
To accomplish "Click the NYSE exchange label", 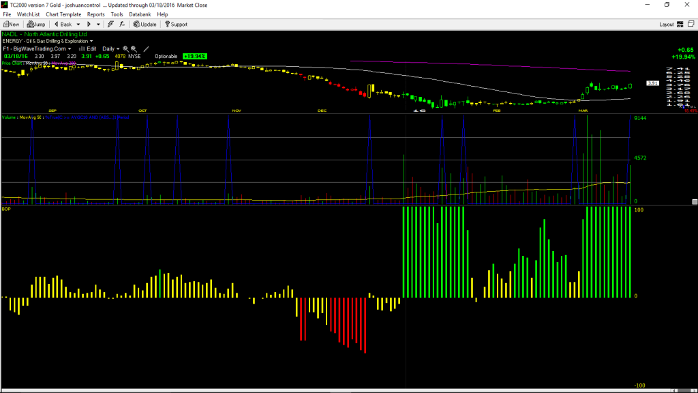I will point(134,57).
